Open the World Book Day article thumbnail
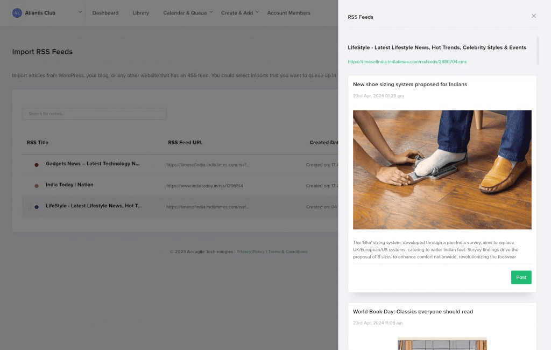Viewport: 551px width, 350px height. click(x=442, y=344)
